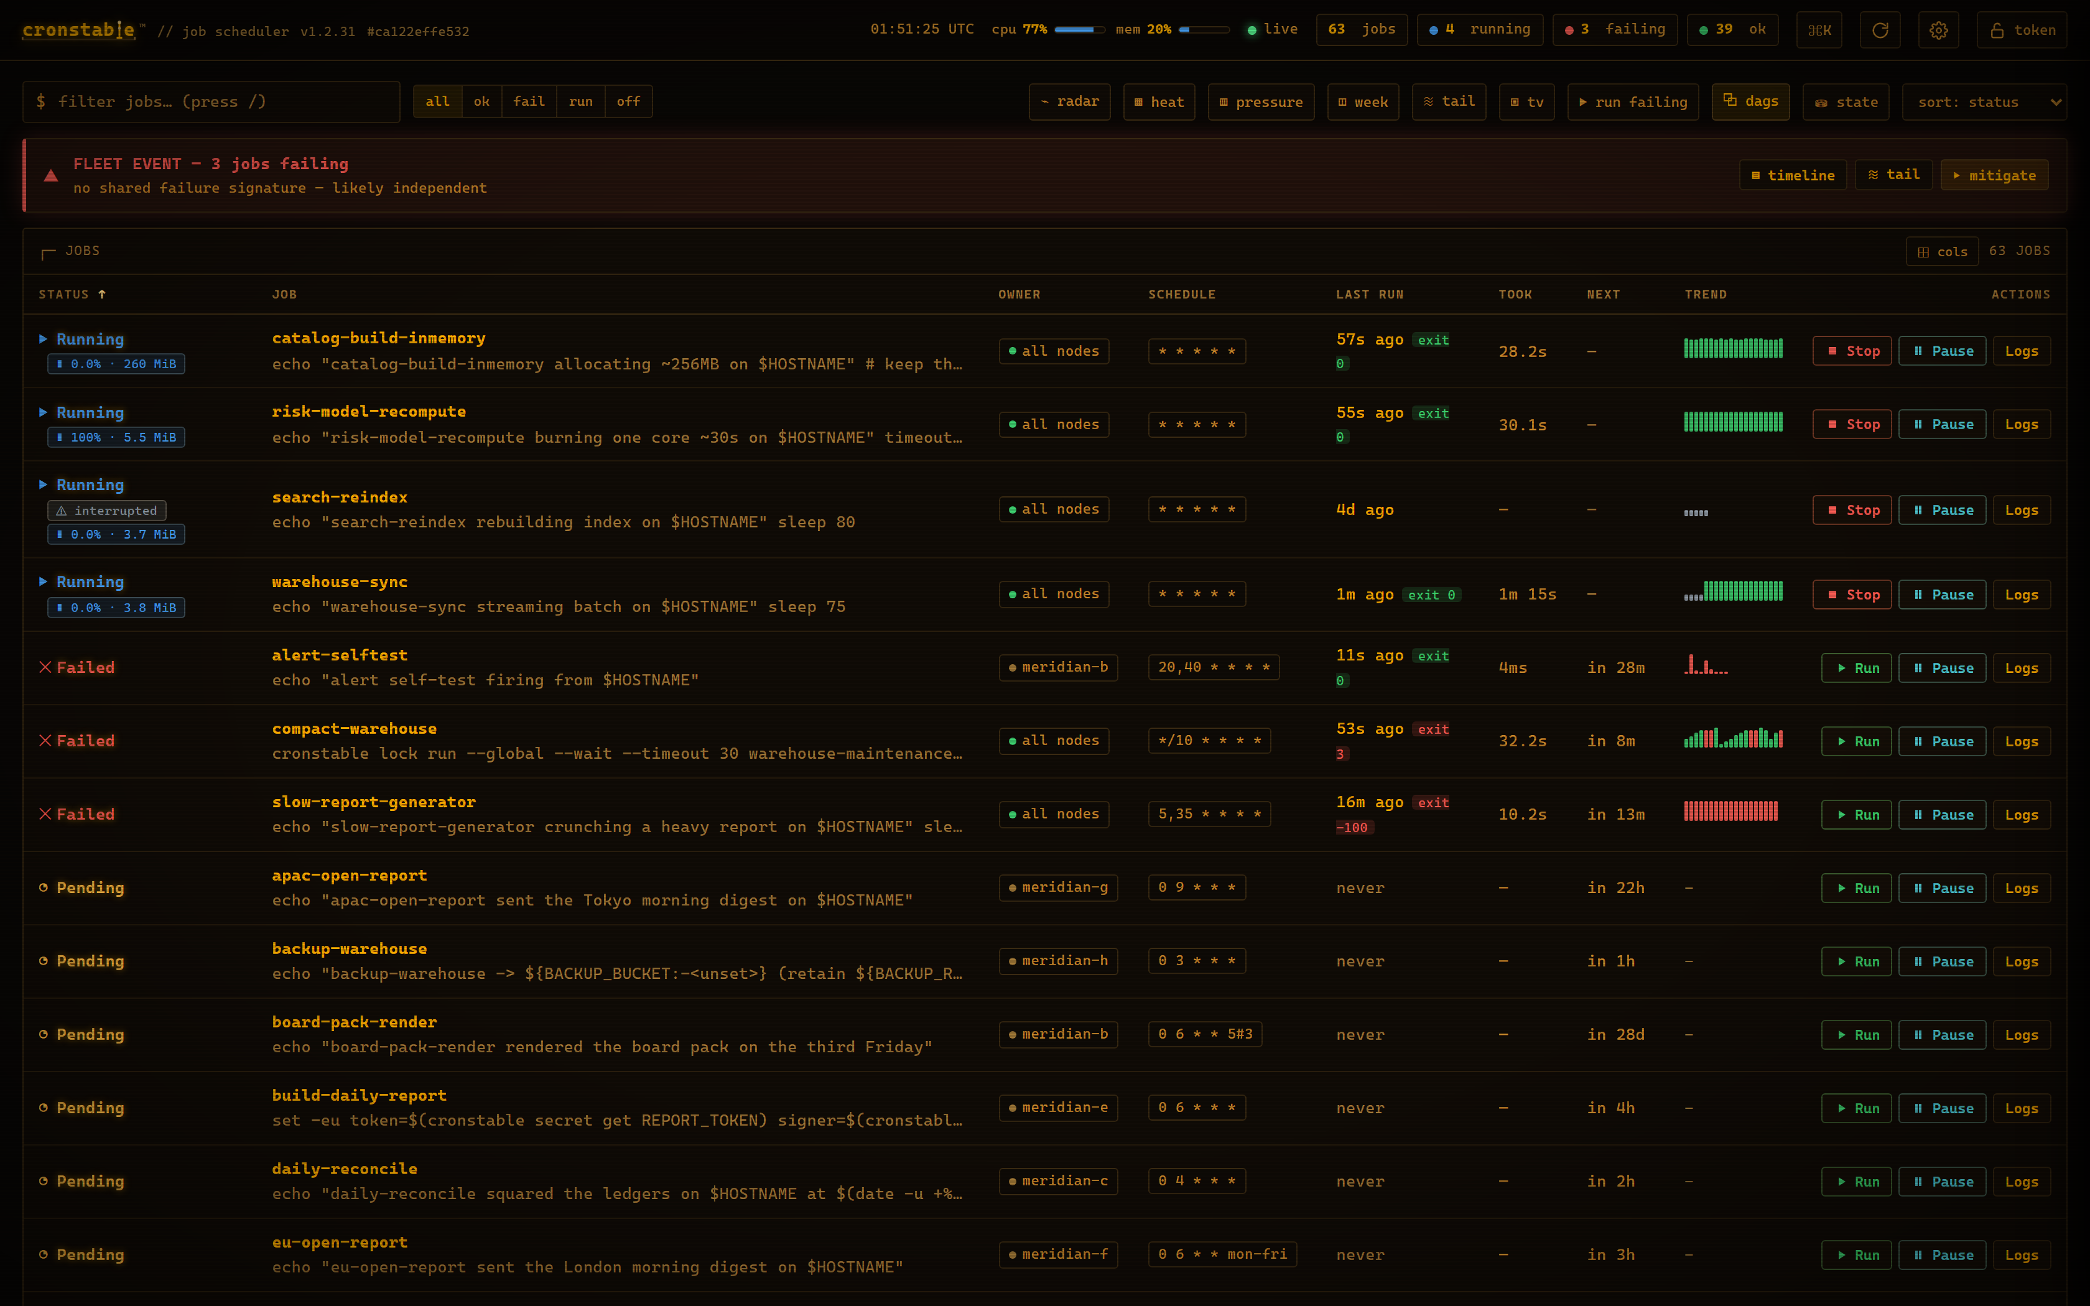Screen dimensions: 2090x1306
Task: Open fleet event timeline
Action: pyautogui.click(x=1793, y=175)
